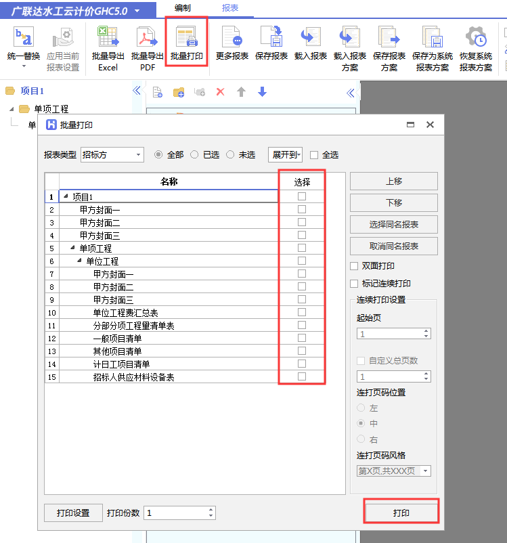
Task: Open 打印设置
Action: click(x=73, y=513)
